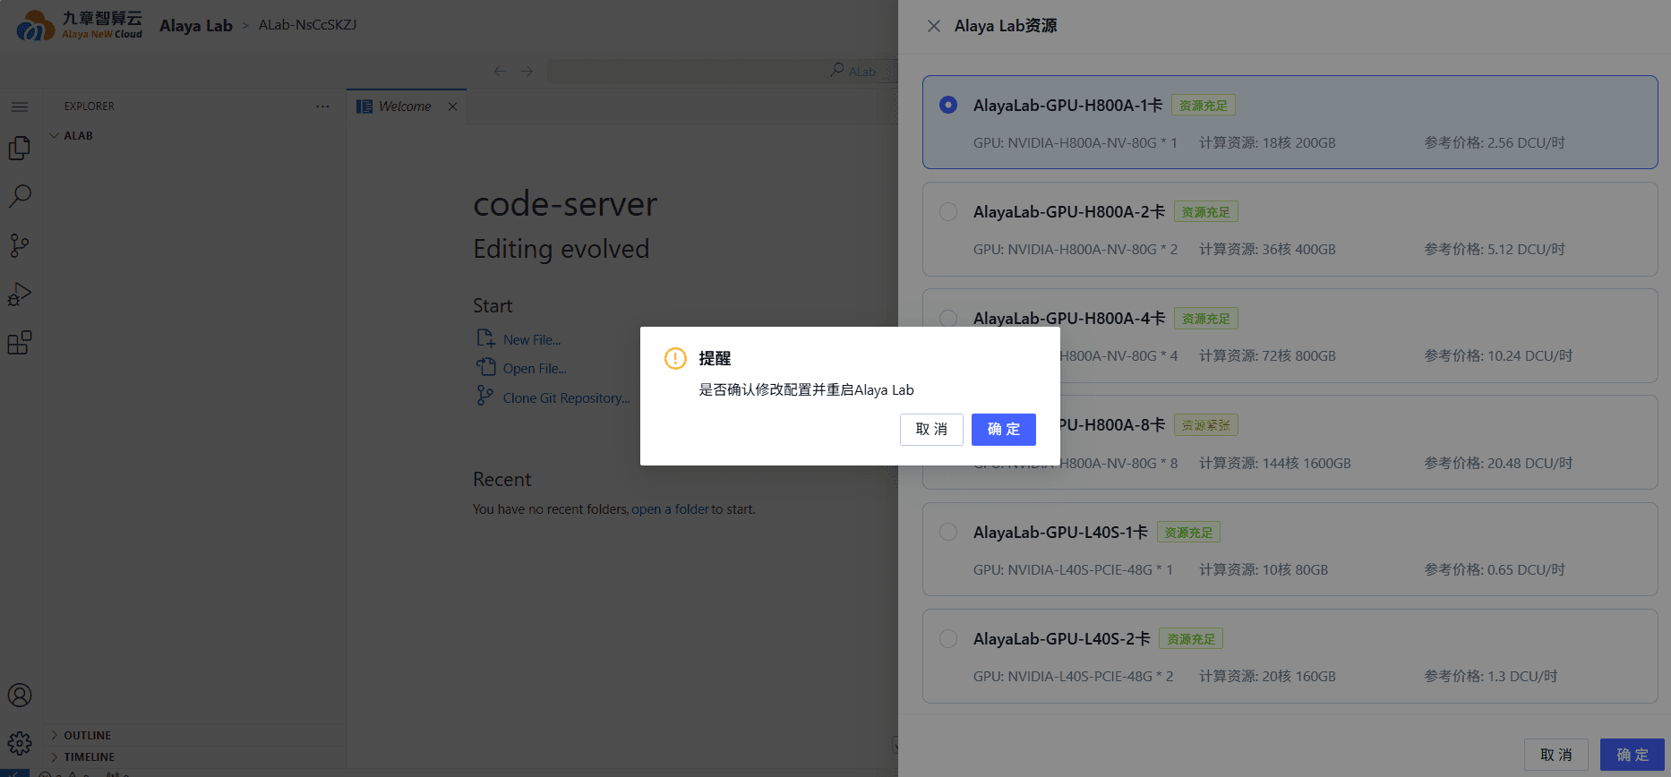The height and width of the screenshot is (777, 1671).
Task: Close the Alaya Lab资源 panel
Action: click(933, 26)
